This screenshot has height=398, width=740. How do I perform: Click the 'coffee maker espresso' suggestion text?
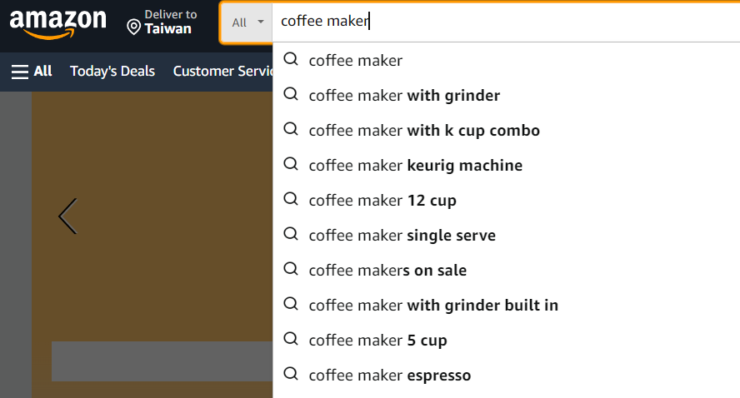(x=389, y=376)
